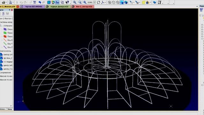Open the print preview icon

(10, 2)
